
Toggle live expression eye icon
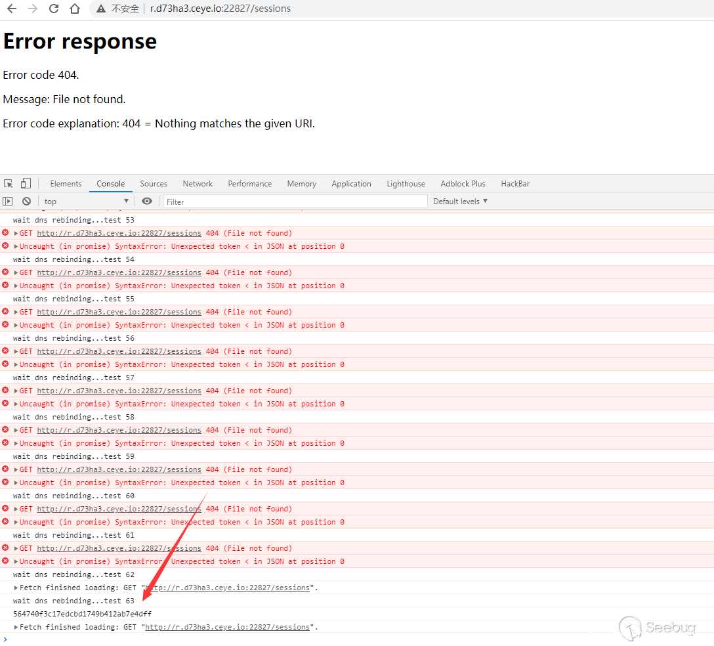pyautogui.click(x=146, y=201)
